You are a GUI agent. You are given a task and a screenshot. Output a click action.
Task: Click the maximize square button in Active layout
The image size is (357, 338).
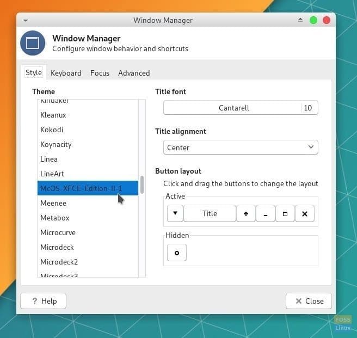click(285, 213)
